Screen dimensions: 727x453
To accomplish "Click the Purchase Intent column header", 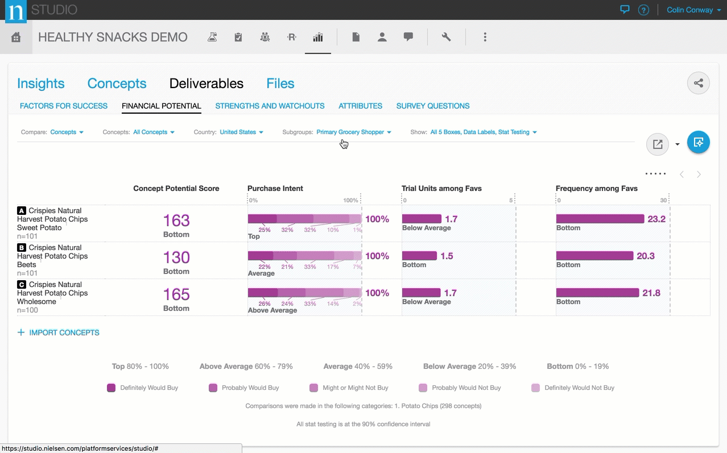I will [x=275, y=188].
